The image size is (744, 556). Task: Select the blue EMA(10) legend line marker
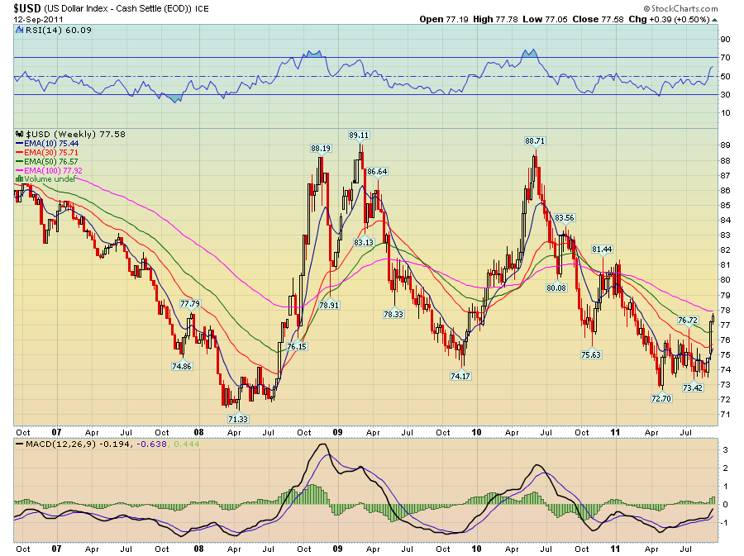20,142
